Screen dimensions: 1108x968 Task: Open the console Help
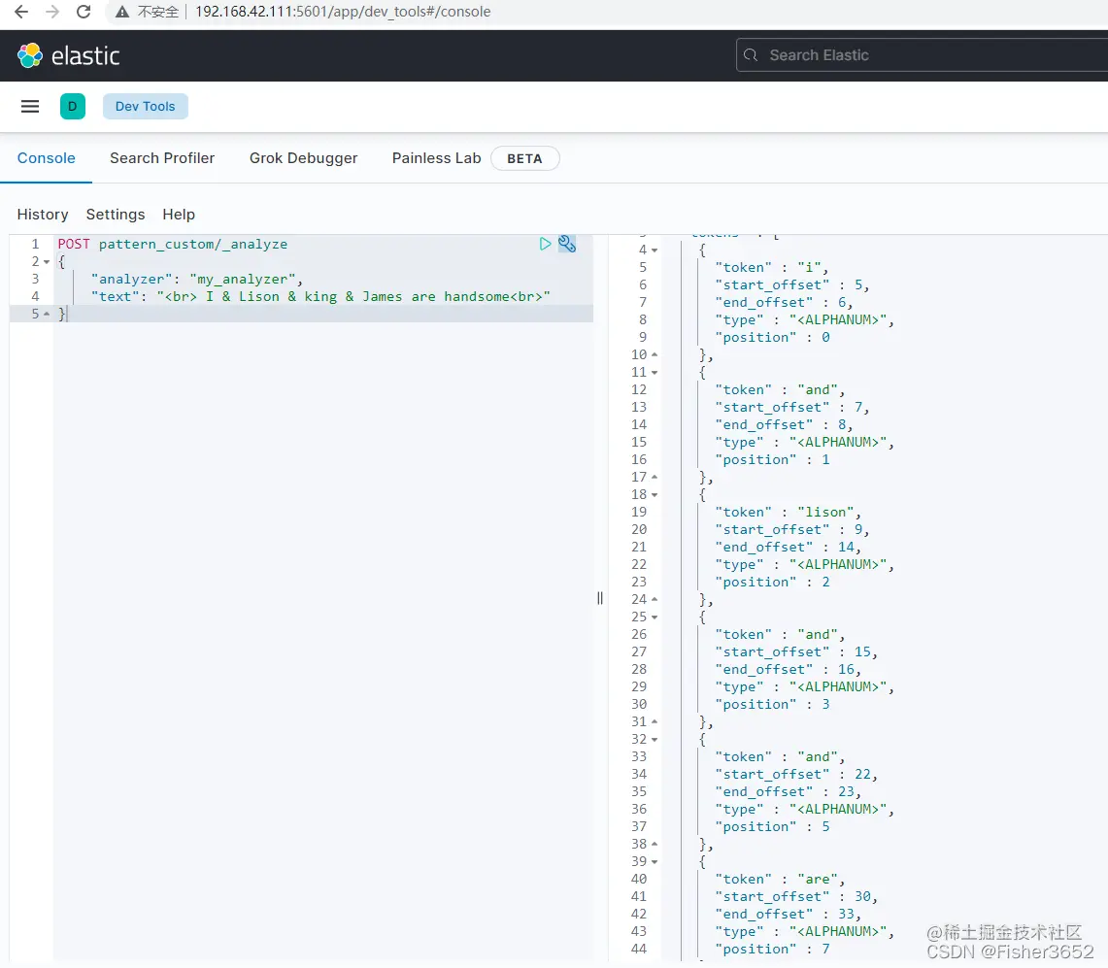[x=179, y=215]
